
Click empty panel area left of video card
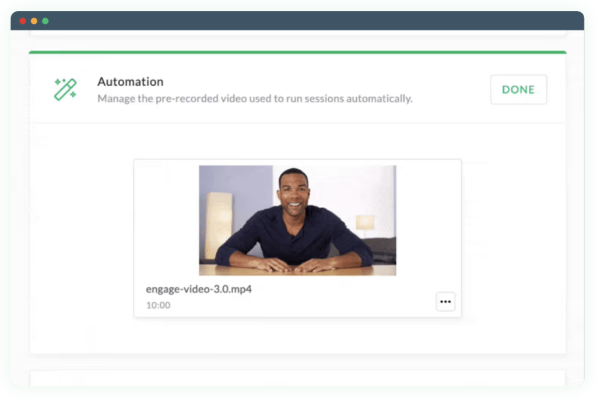(x=82, y=238)
